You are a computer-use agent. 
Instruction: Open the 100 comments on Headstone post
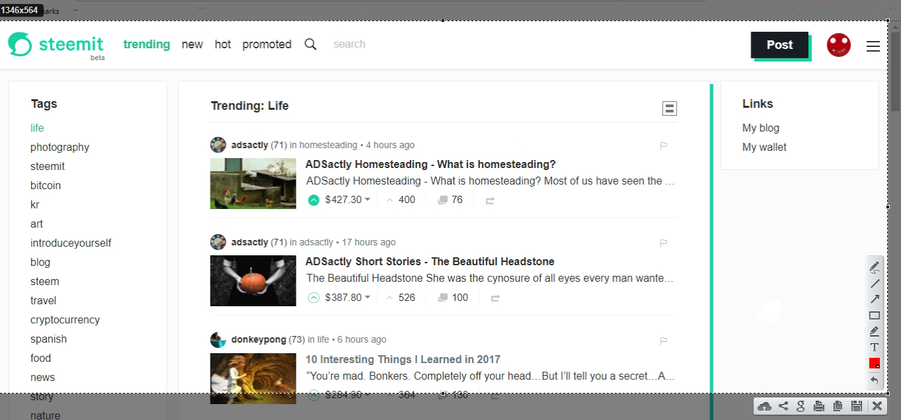[x=453, y=298]
